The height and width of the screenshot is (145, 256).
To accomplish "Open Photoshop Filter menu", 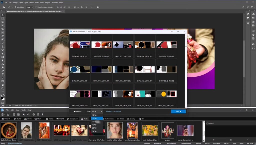I will coord(37,3).
